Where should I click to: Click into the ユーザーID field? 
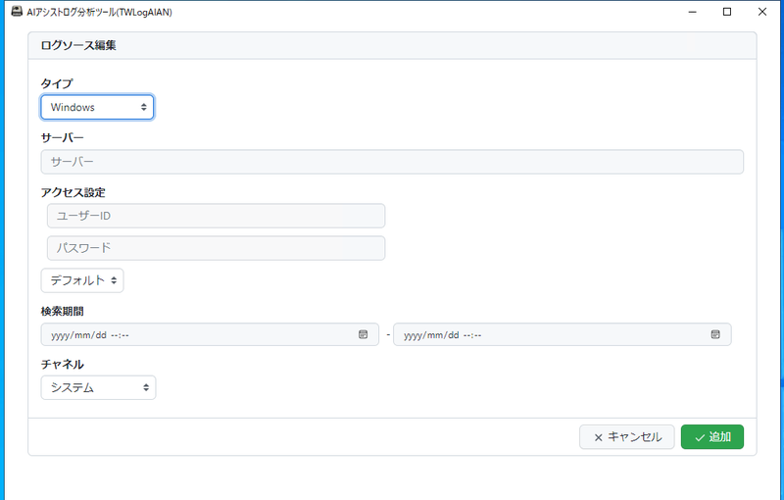click(x=216, y=216)
